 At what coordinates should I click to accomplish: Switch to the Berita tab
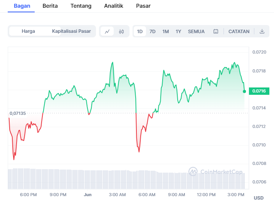tap(50, 6)
